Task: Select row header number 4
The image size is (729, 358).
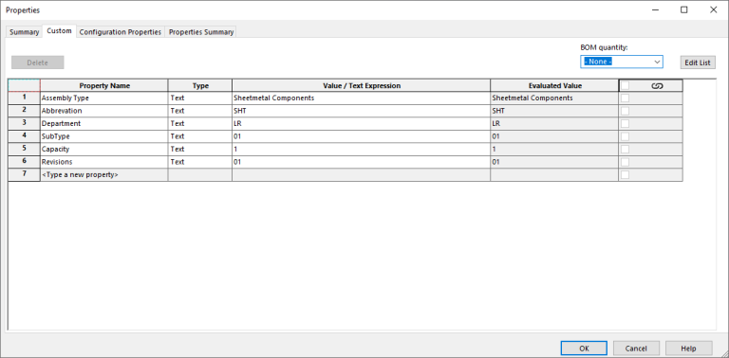Action: point(24,136)
